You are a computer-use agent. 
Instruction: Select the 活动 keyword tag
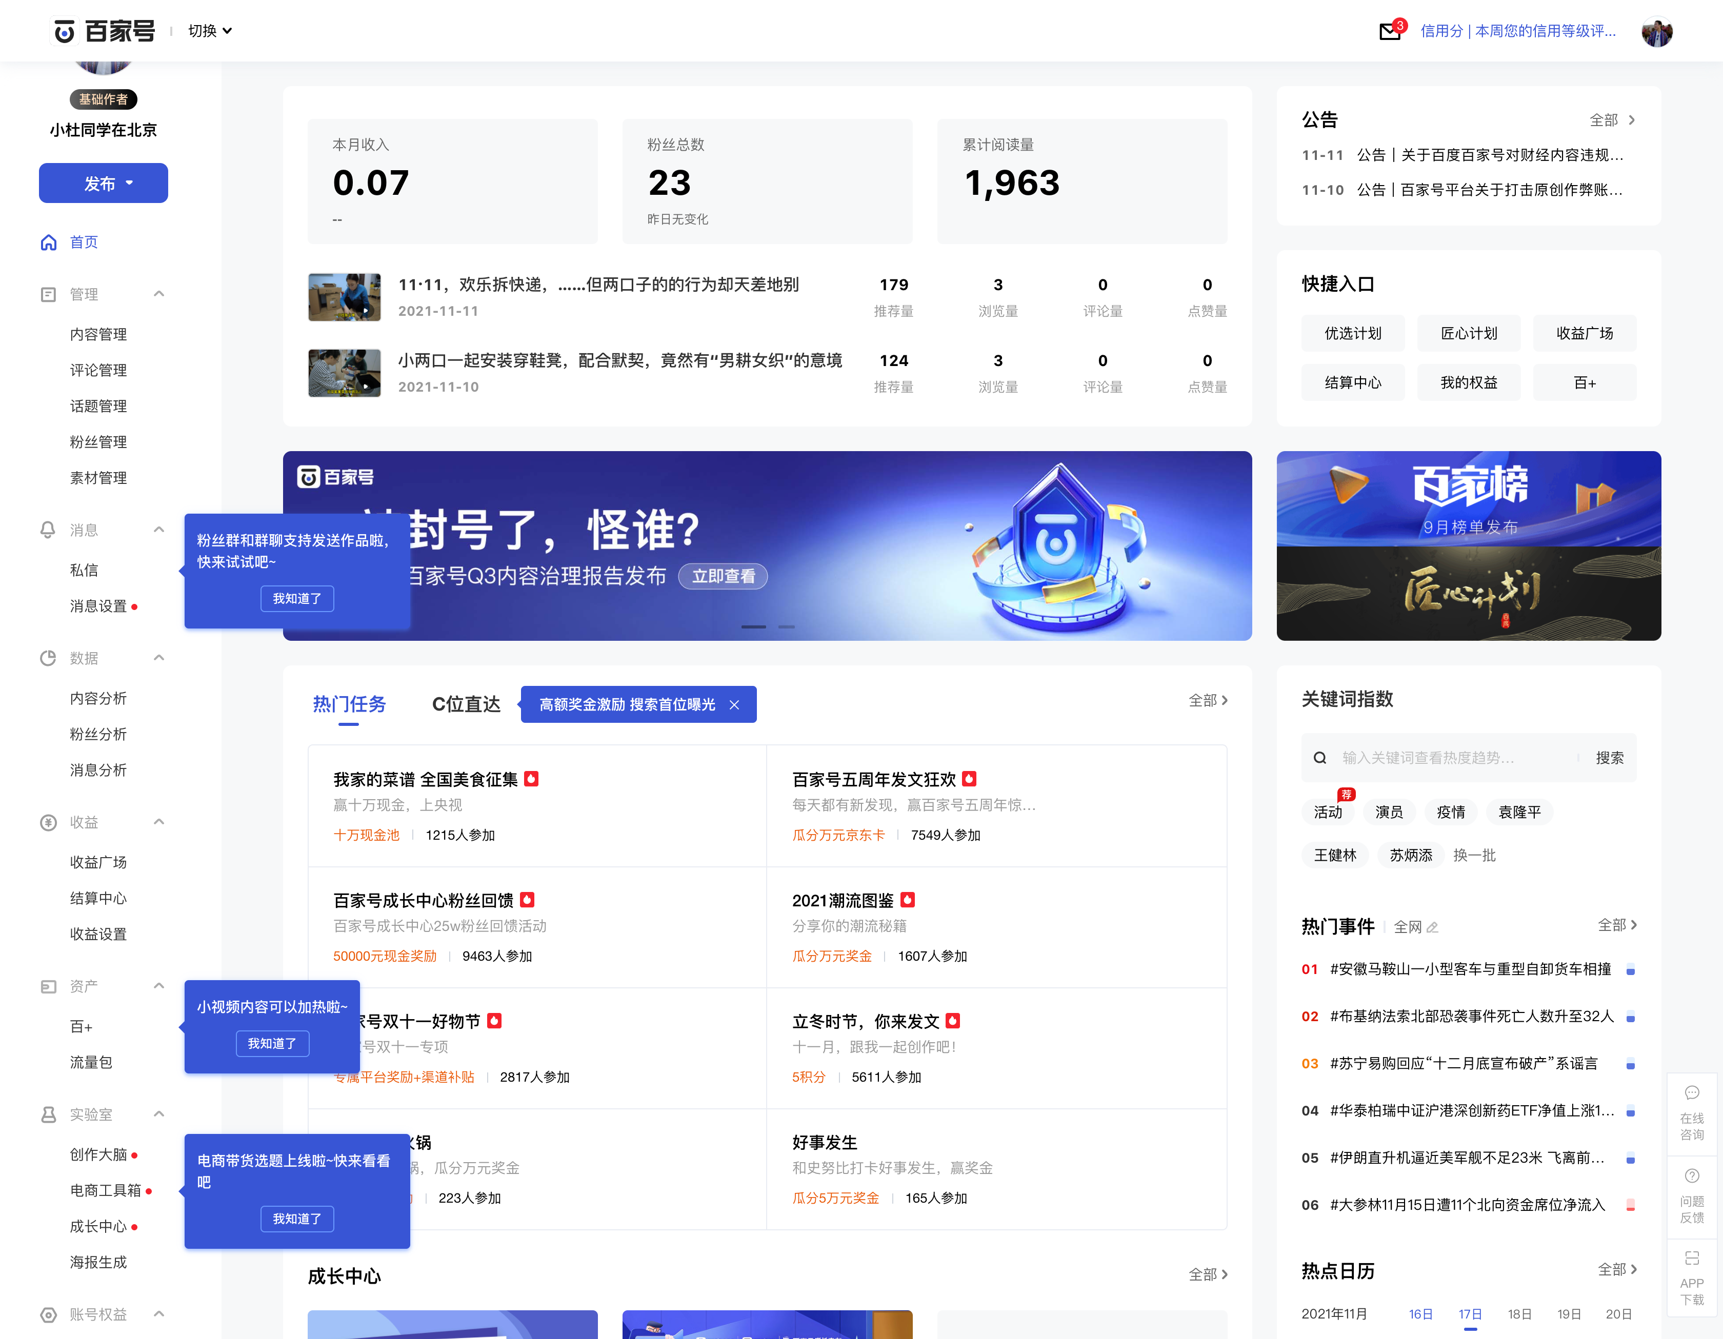click(1328, 812)
